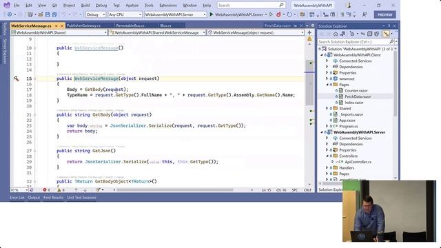Viewport: 441px width, 248px height.
Task: Start debugging WebAssemblyWithAPI.Server with green play
Action: coord(212,14)
